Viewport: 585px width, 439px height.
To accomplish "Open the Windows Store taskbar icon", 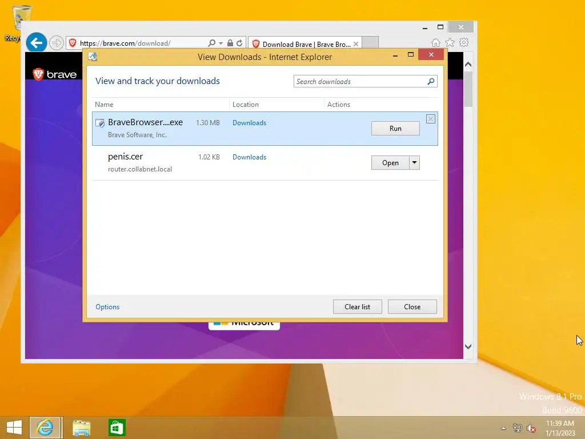I will tap(117, 428).
